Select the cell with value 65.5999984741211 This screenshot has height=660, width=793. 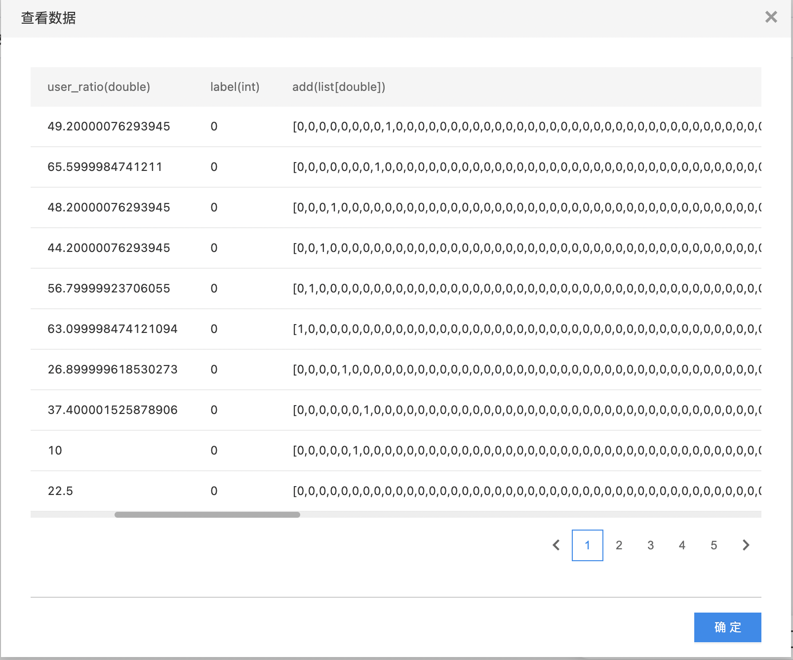point(105,167)
